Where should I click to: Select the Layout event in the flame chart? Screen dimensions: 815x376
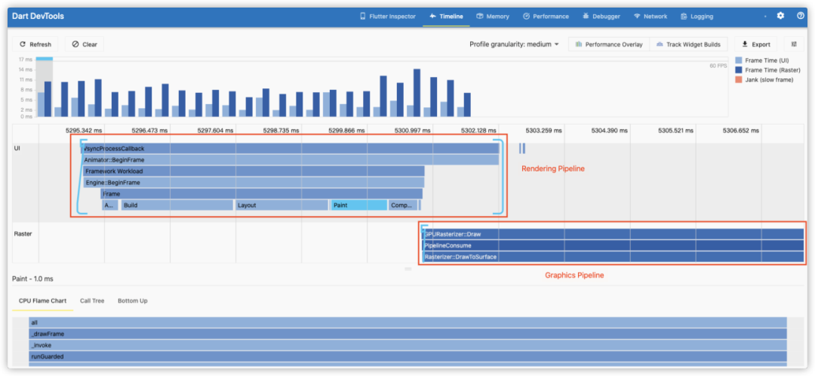(x=281, y=205)
